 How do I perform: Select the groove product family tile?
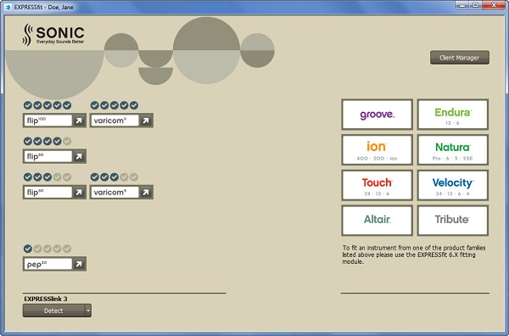click(x=377, y=115)
